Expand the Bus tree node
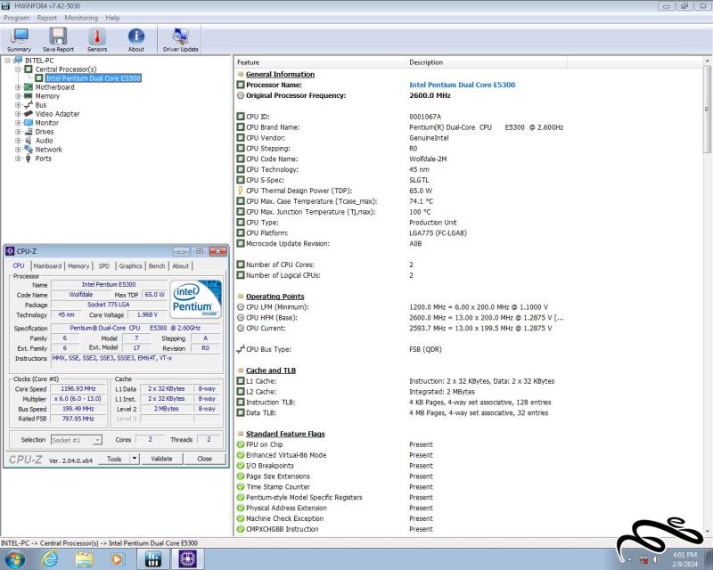Screen dimensions: 713x570 pyautogui.click(x=18, y=105)
